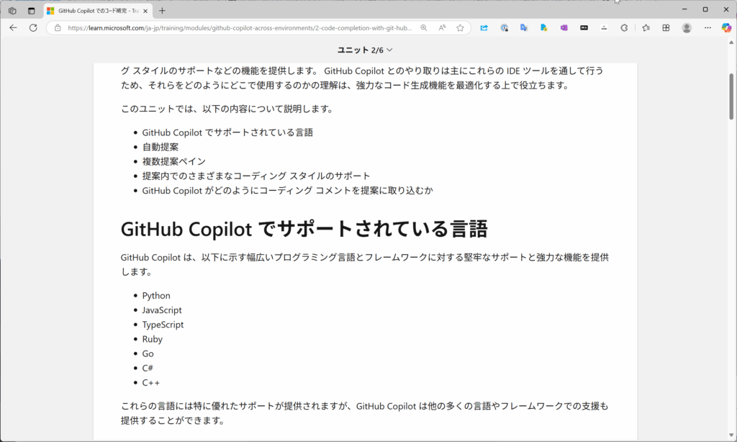
Task: Open Collections panel
Action: click(x=666, y=28)
